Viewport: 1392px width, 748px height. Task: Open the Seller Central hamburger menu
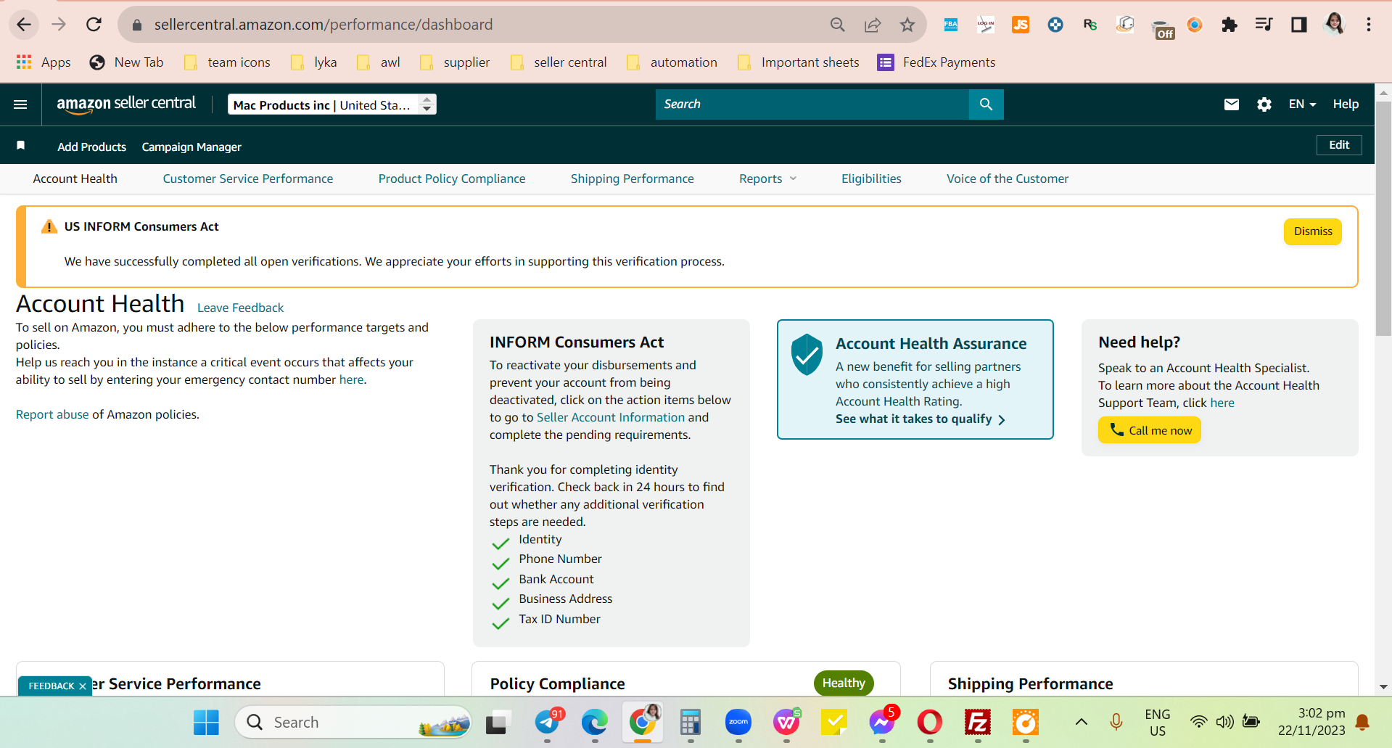(20, 104)
